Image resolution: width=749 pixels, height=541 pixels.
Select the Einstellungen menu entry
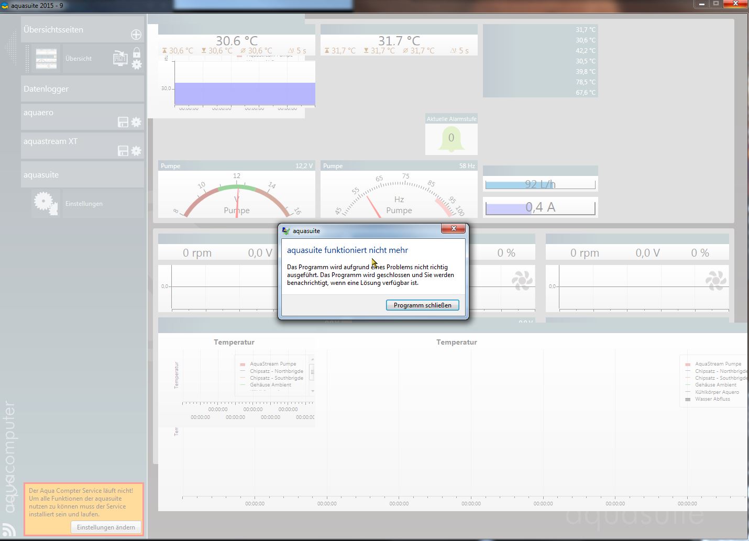(x=84, y=204)
